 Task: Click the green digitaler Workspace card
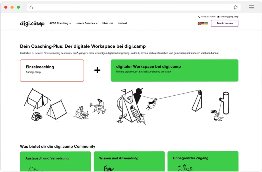pyautogui.click(x=174, y=70)
